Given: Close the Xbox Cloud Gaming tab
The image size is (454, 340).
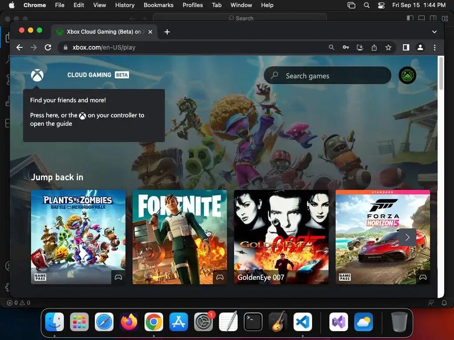Looking at the screenshot, I should coord(150,32).
